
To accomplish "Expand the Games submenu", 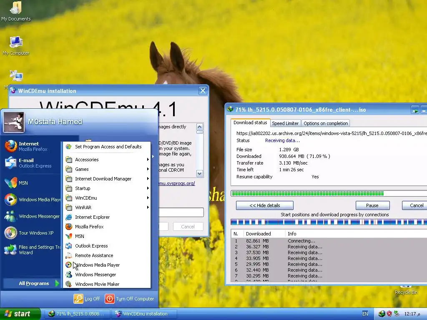I will coord(107,169).
